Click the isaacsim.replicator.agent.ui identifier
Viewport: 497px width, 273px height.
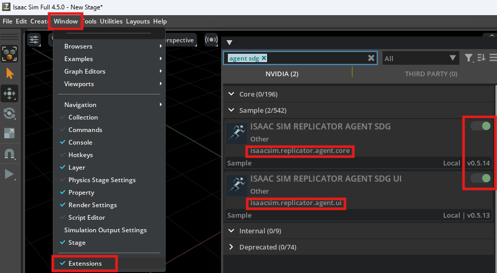[296, 203]
